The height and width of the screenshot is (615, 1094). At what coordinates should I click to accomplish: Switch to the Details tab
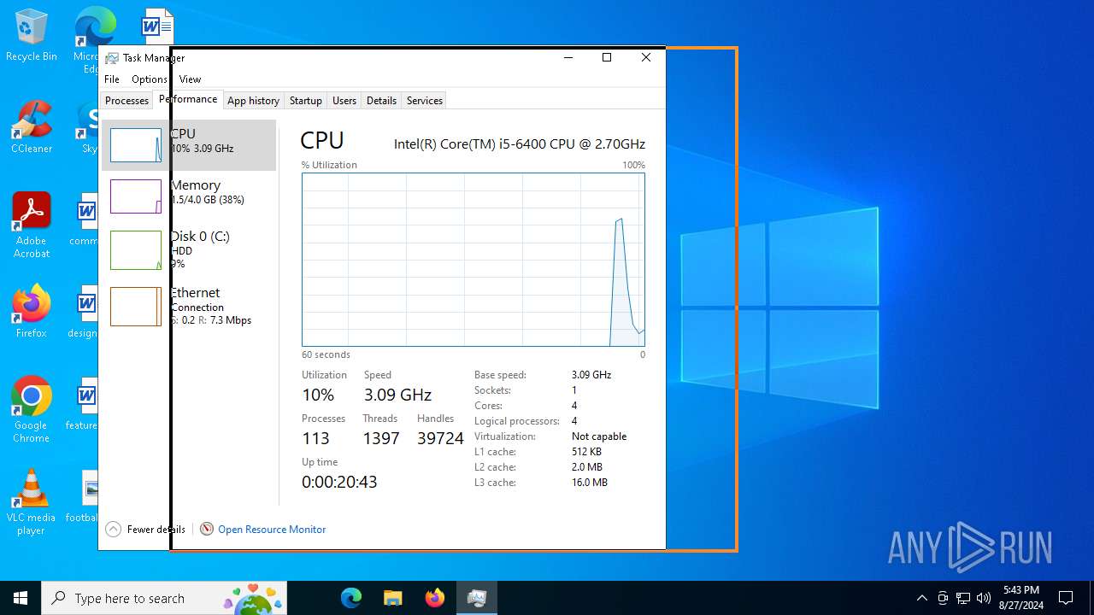[x=381, y=101]
